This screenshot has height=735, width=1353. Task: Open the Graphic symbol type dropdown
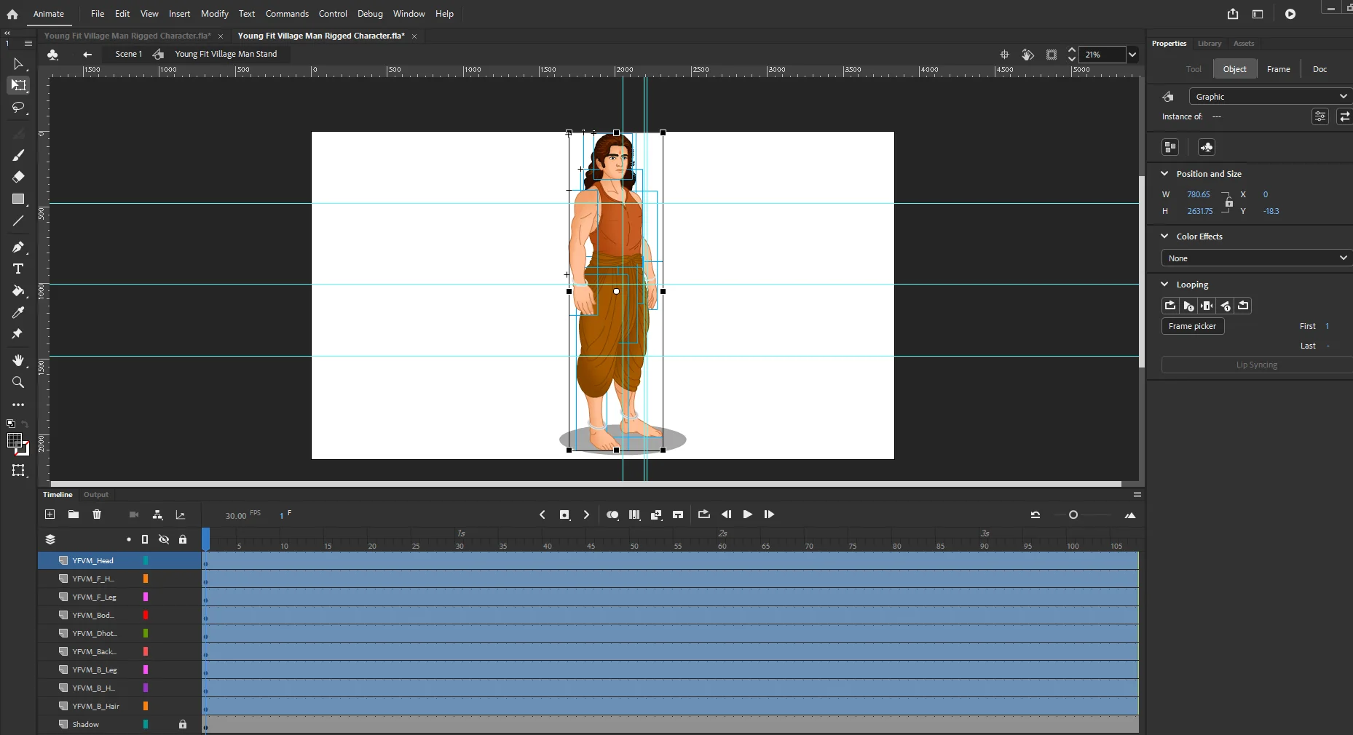(1269, 97)
